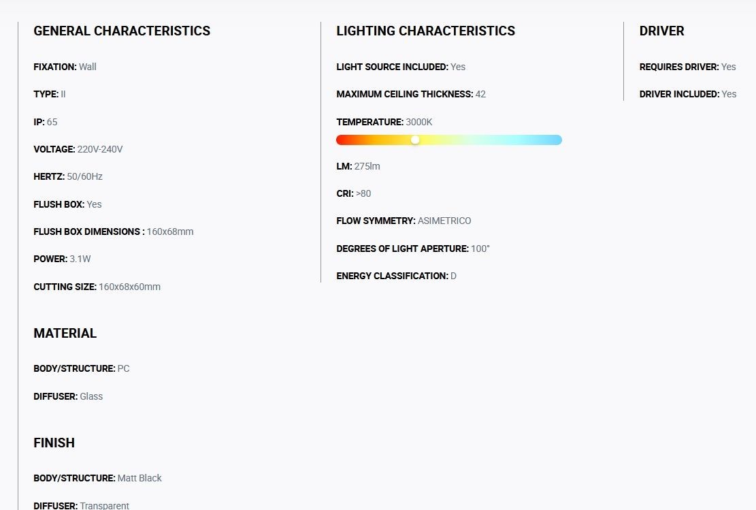The image size is (756, 510).
Task: Select the General Characteristics heading
Action: (122, 31)
